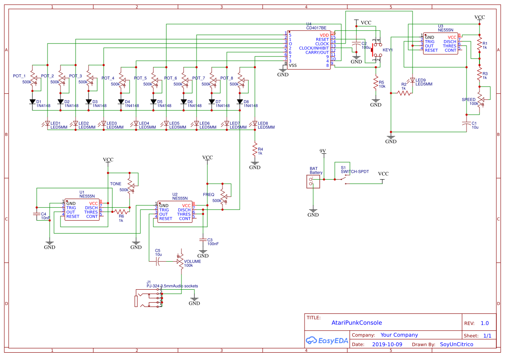The width and height of the screenshot is (505, 357).
Task: Click the 9V Battery symbol BAT
Action: [x=313, y=181]
